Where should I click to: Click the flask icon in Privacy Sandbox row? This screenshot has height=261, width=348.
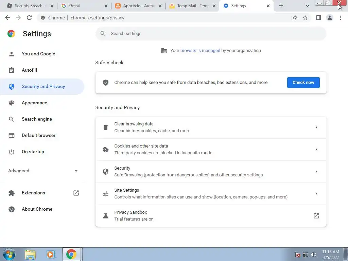(106, 216)
